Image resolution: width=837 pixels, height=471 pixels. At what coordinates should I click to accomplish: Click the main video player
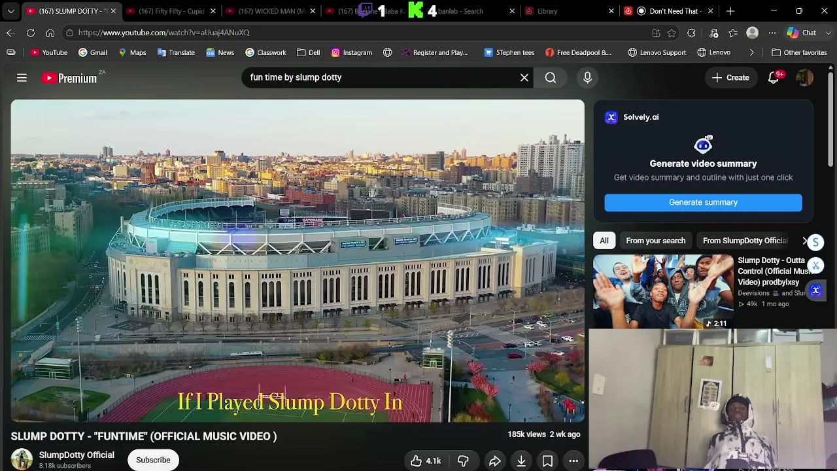[298, 260]
